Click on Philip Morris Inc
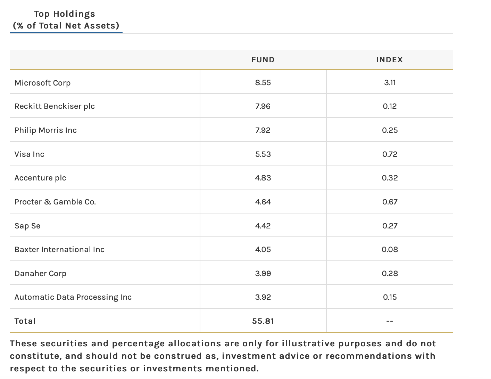 [x=45, y=130]
